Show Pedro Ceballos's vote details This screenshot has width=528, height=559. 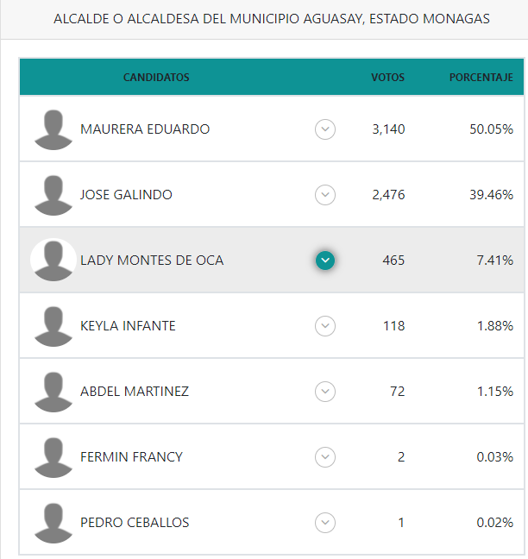(x=325, y=523)
